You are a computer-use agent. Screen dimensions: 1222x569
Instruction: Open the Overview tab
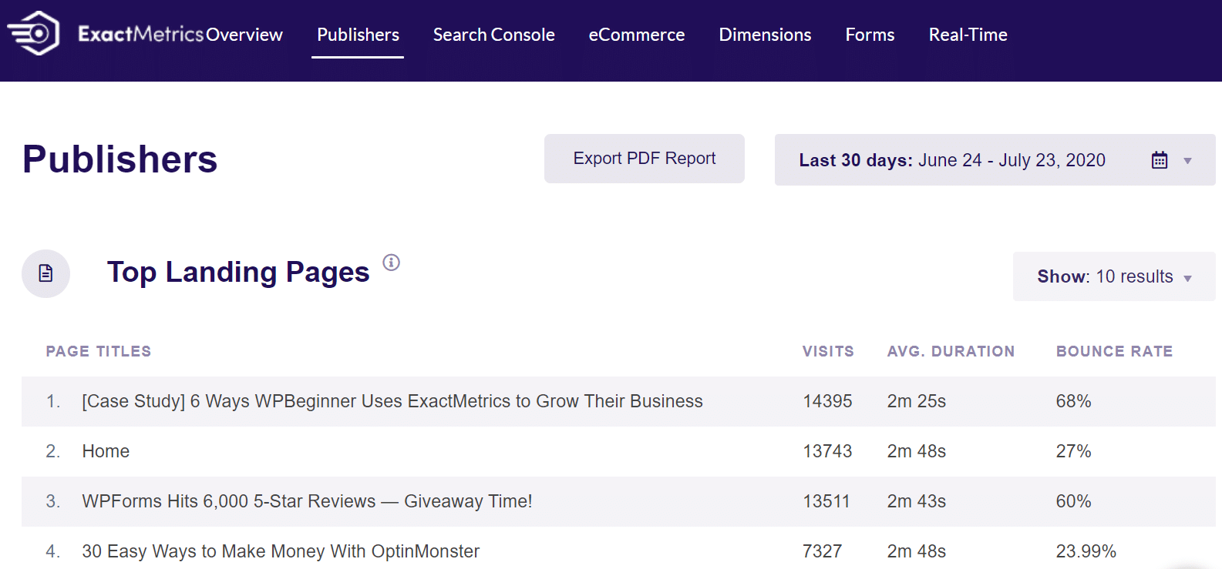tap(244, 35)
